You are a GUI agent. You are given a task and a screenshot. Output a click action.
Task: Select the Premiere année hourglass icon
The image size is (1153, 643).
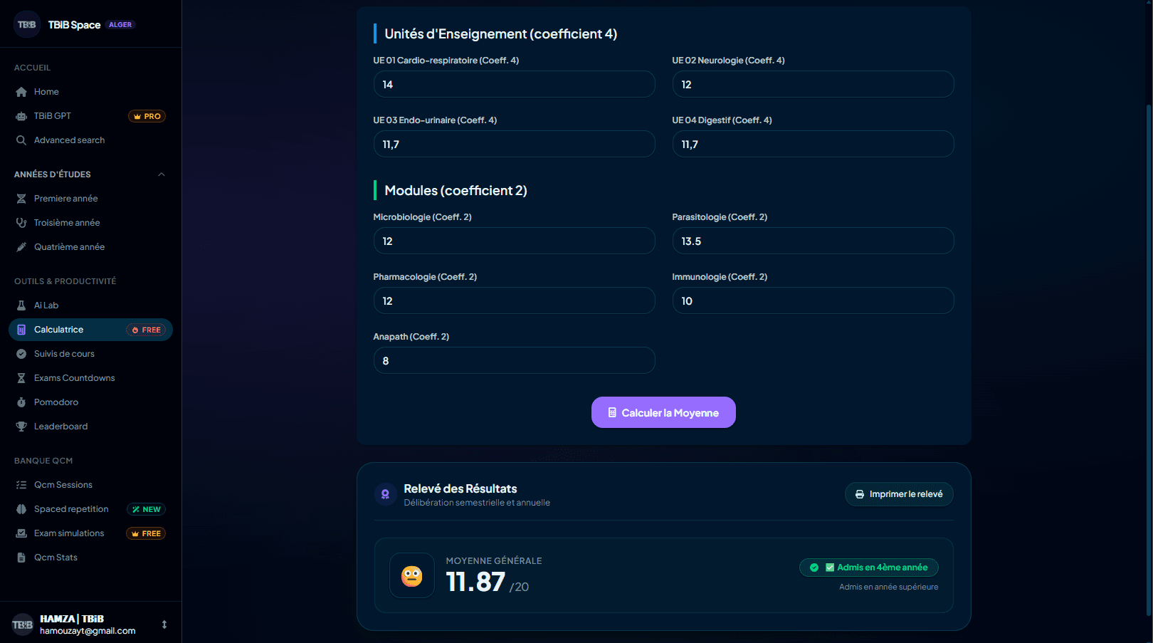[21, 199]
